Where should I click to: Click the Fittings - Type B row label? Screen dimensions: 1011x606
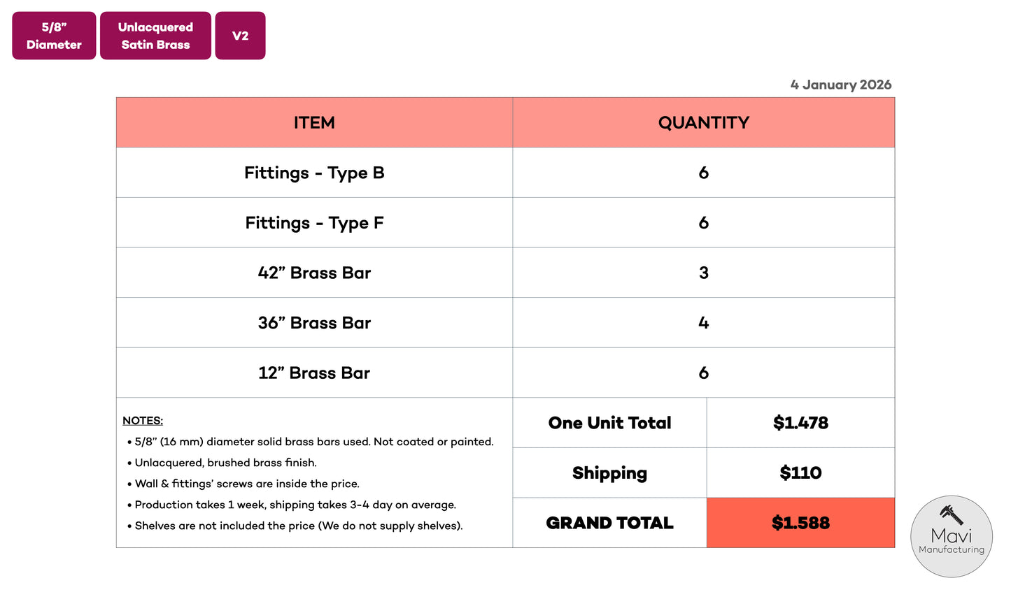click(314, 173)
